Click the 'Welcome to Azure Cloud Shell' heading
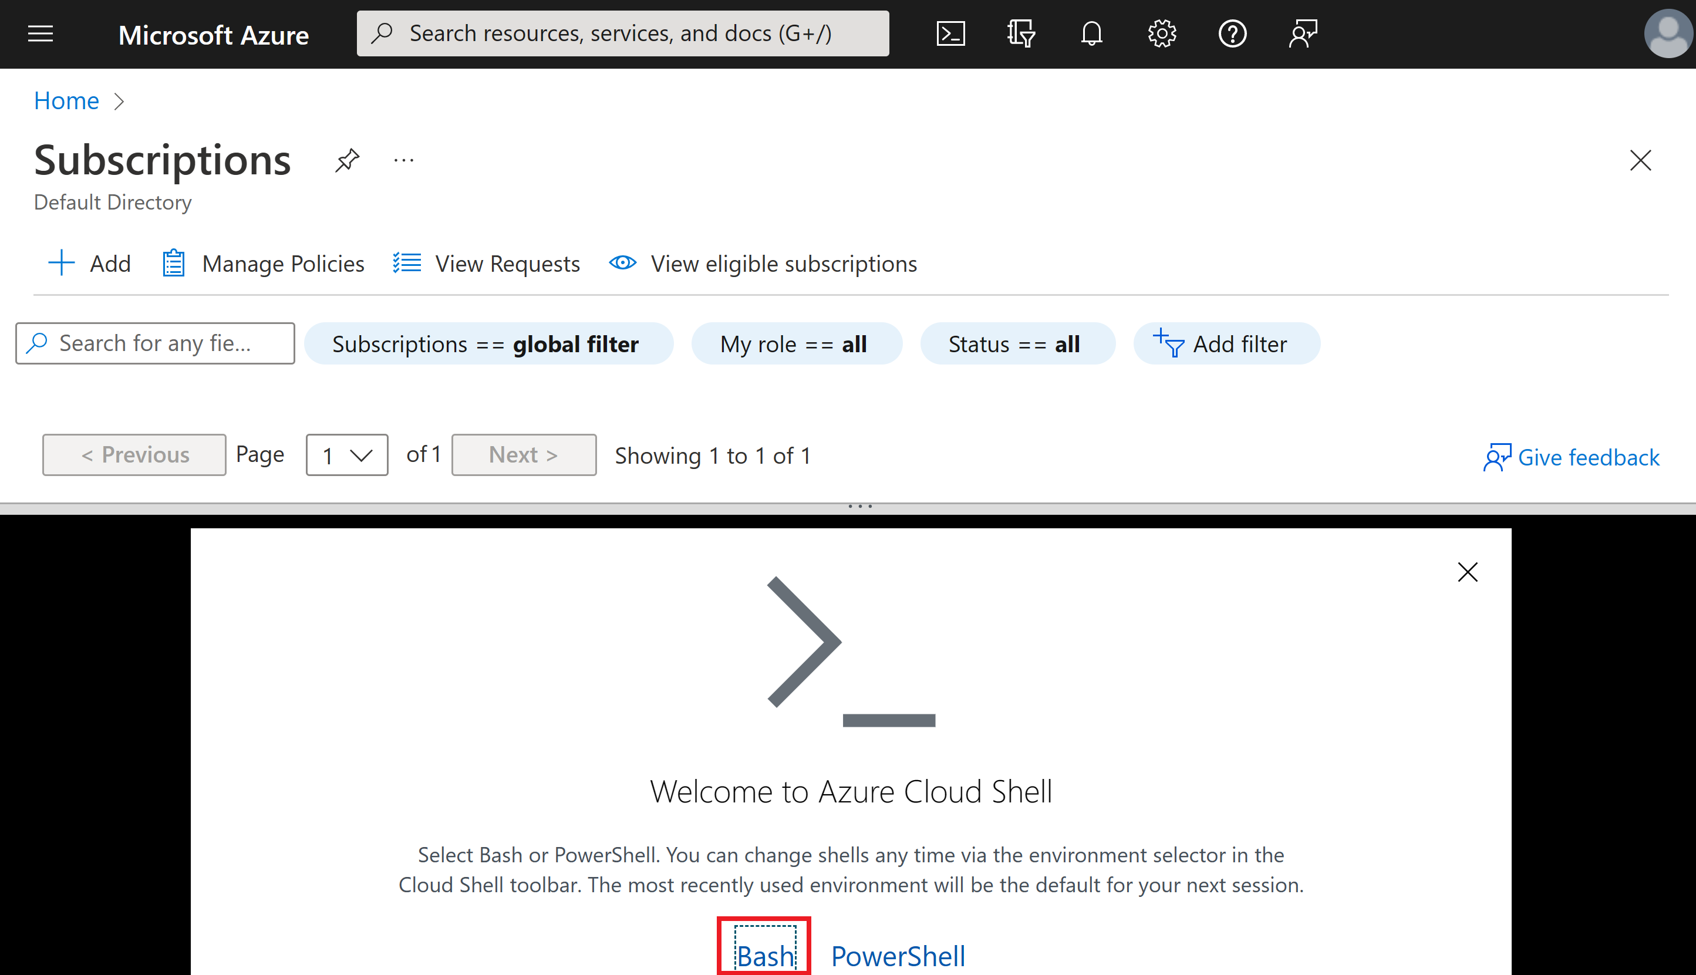The height and width of the screenshot is (975, 1696). [x=851, y=791]
